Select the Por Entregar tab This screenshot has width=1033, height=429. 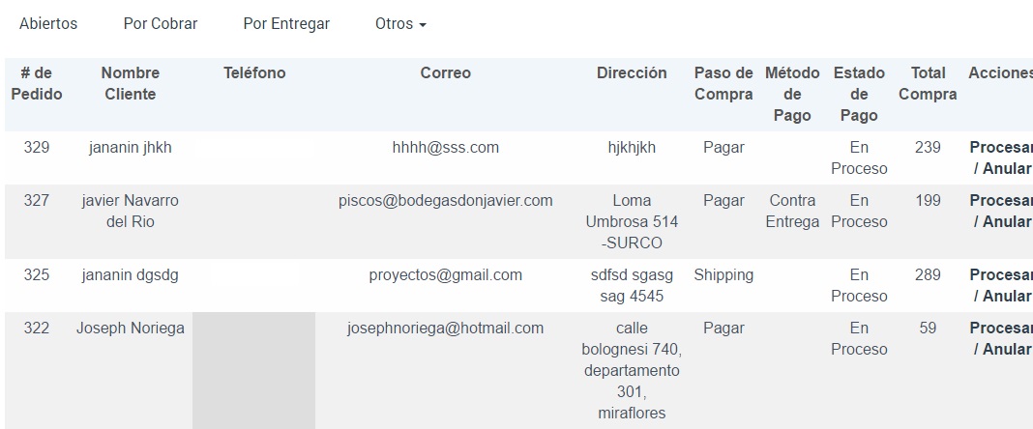click(x=286, y=24)
